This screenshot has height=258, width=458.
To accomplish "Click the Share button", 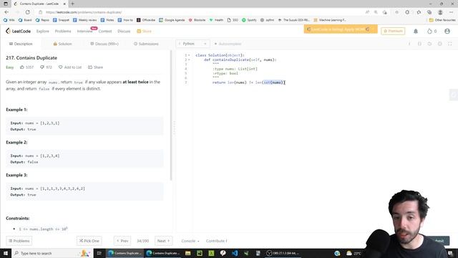I will pos(95,67).
